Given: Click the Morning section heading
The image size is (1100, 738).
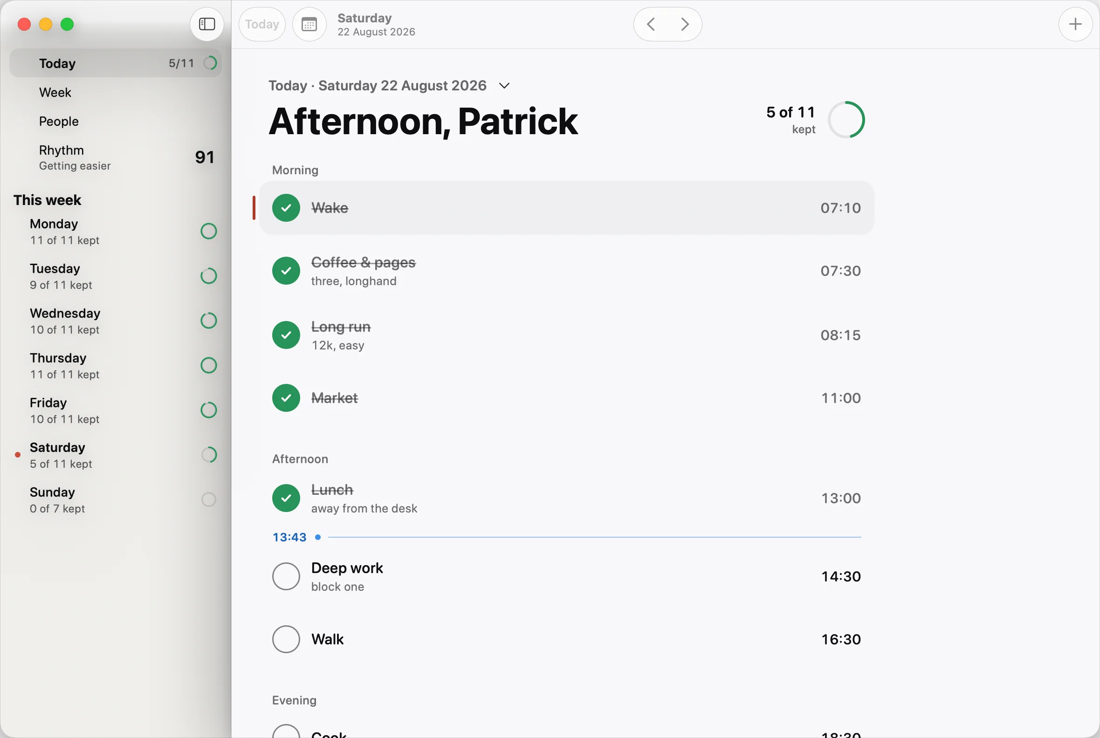Looking at the screenshot, I should pos(295,170).
